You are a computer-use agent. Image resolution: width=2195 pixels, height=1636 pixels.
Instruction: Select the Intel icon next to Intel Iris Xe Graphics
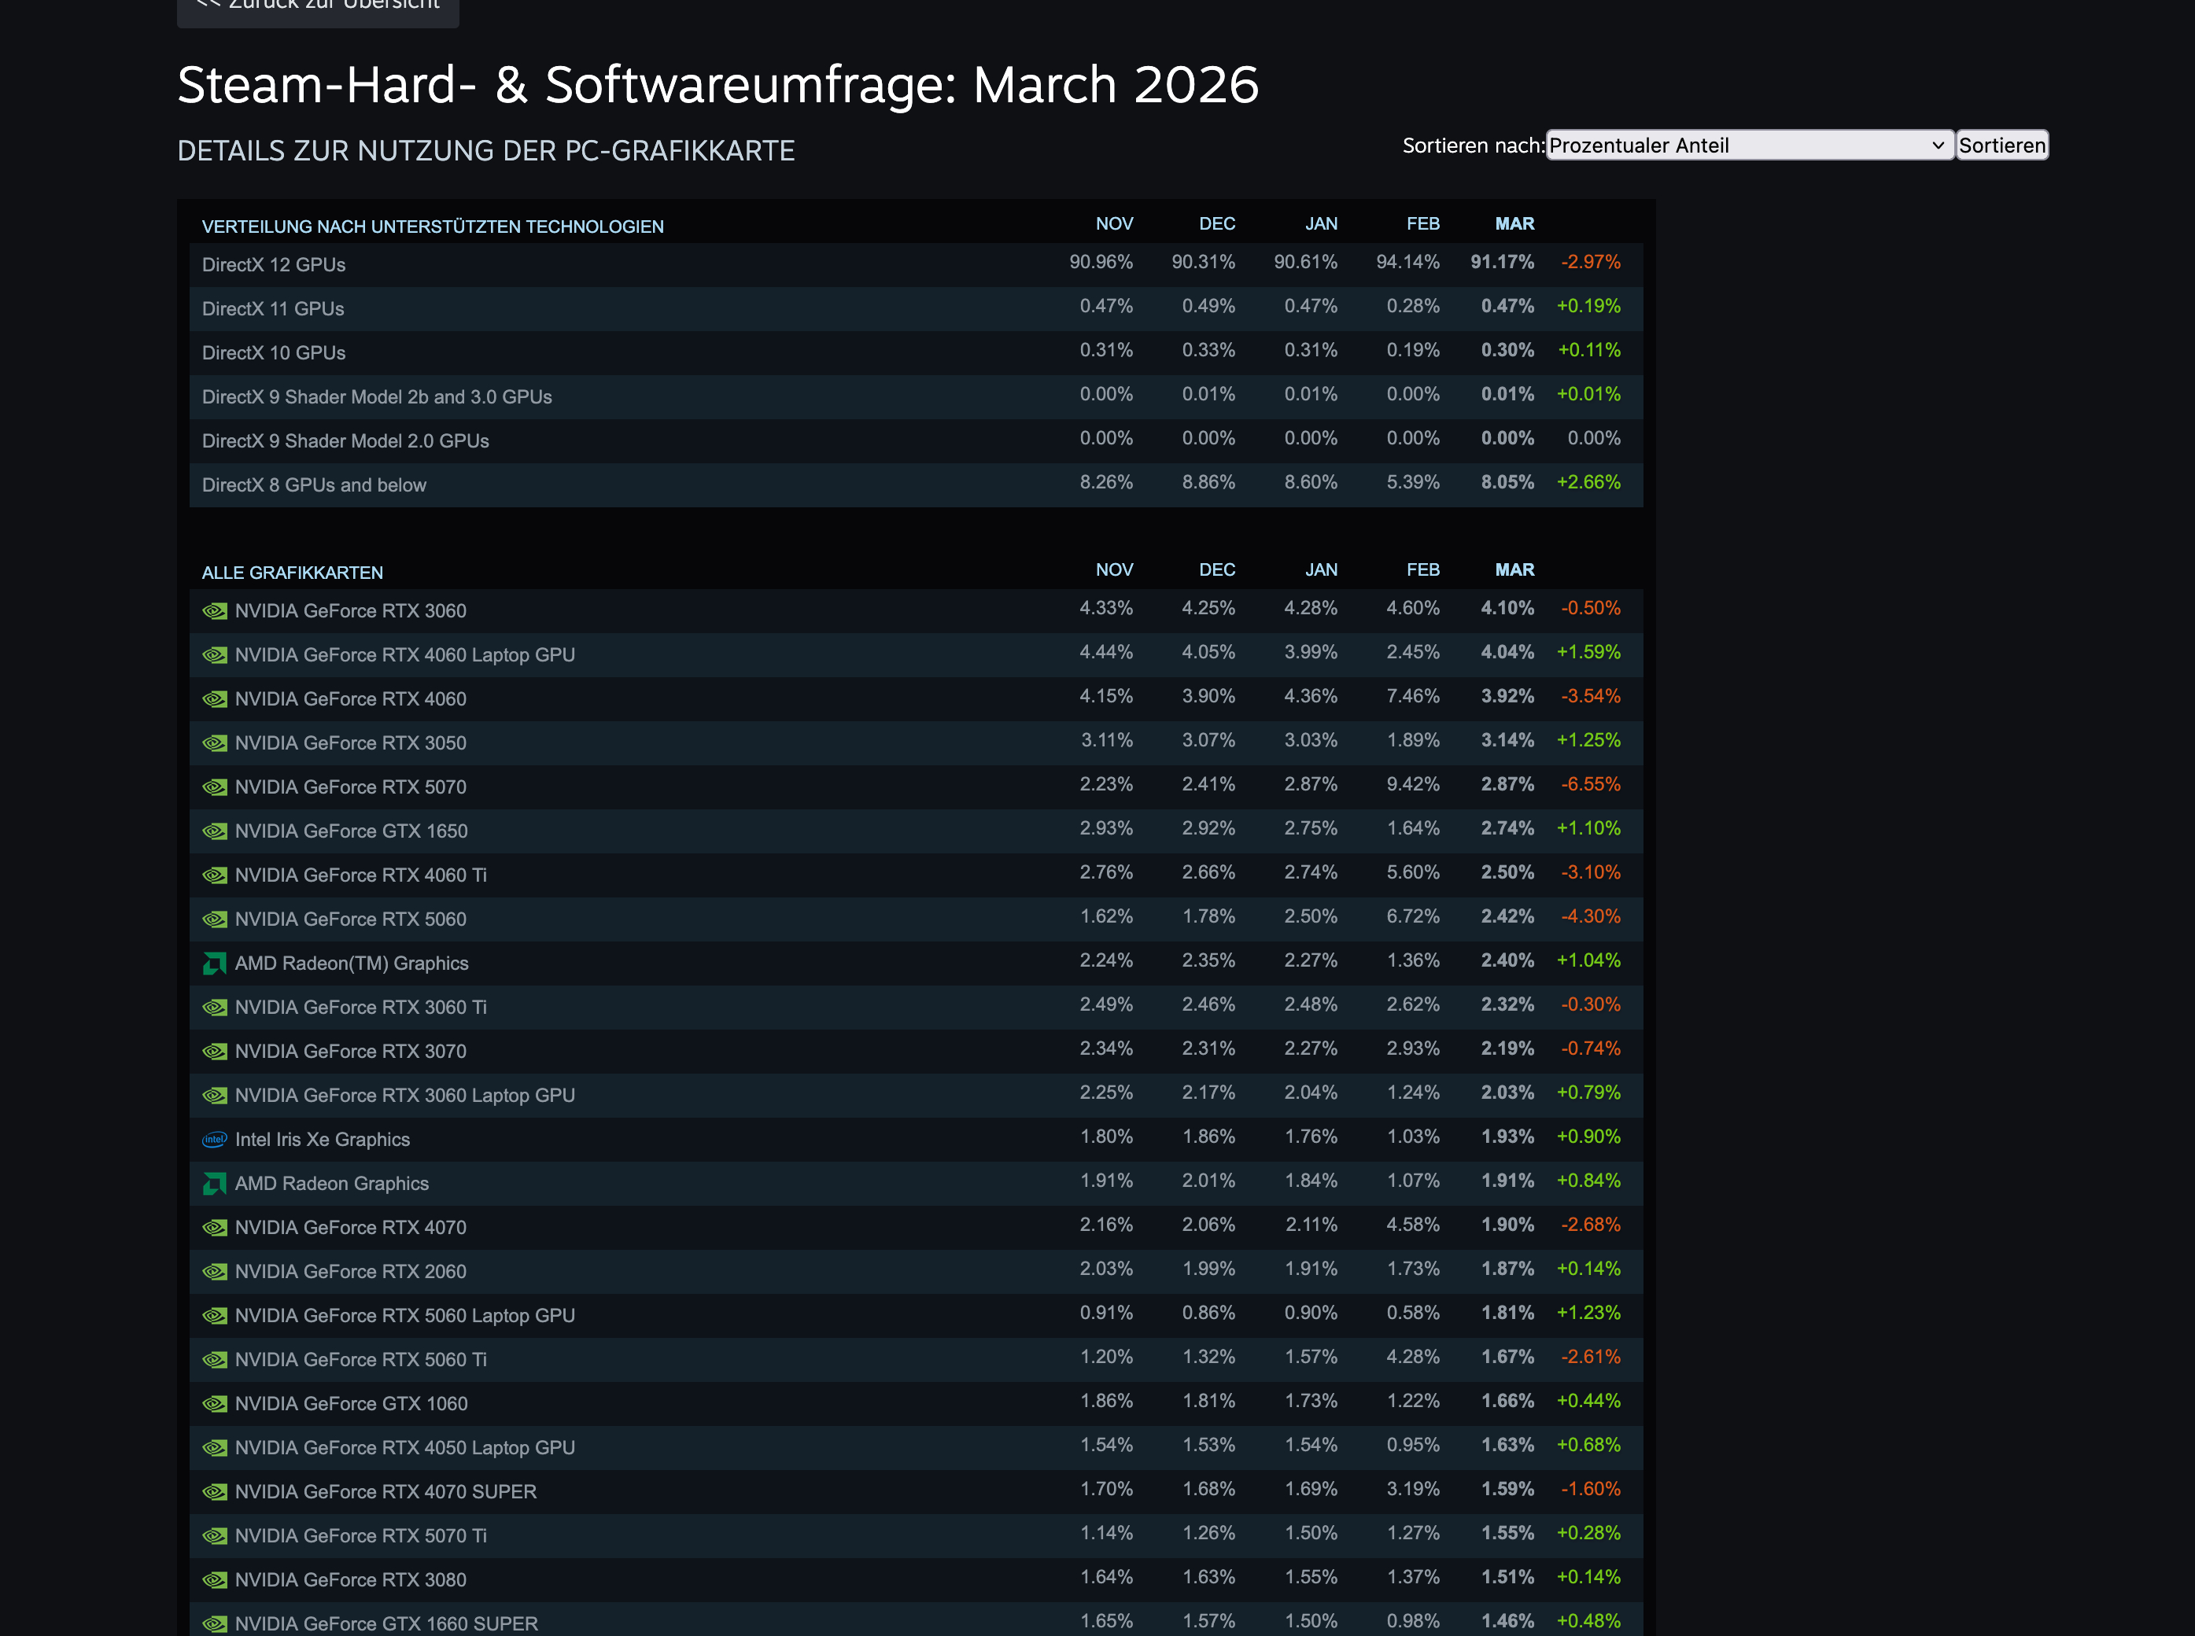215,1140
